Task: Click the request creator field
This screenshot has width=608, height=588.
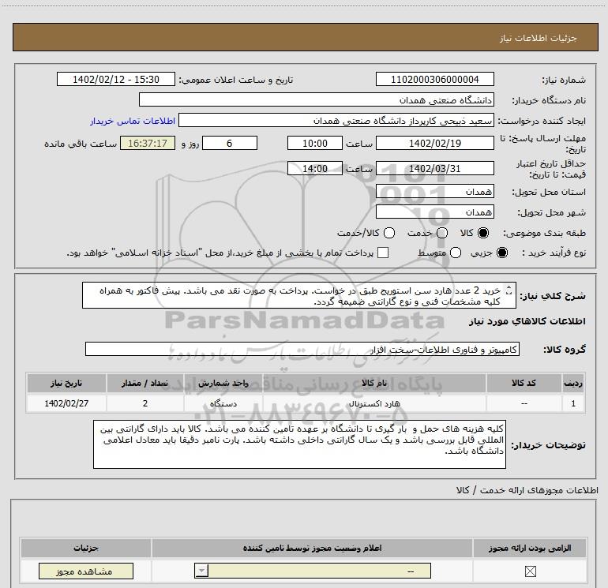Action: point(336,121)
